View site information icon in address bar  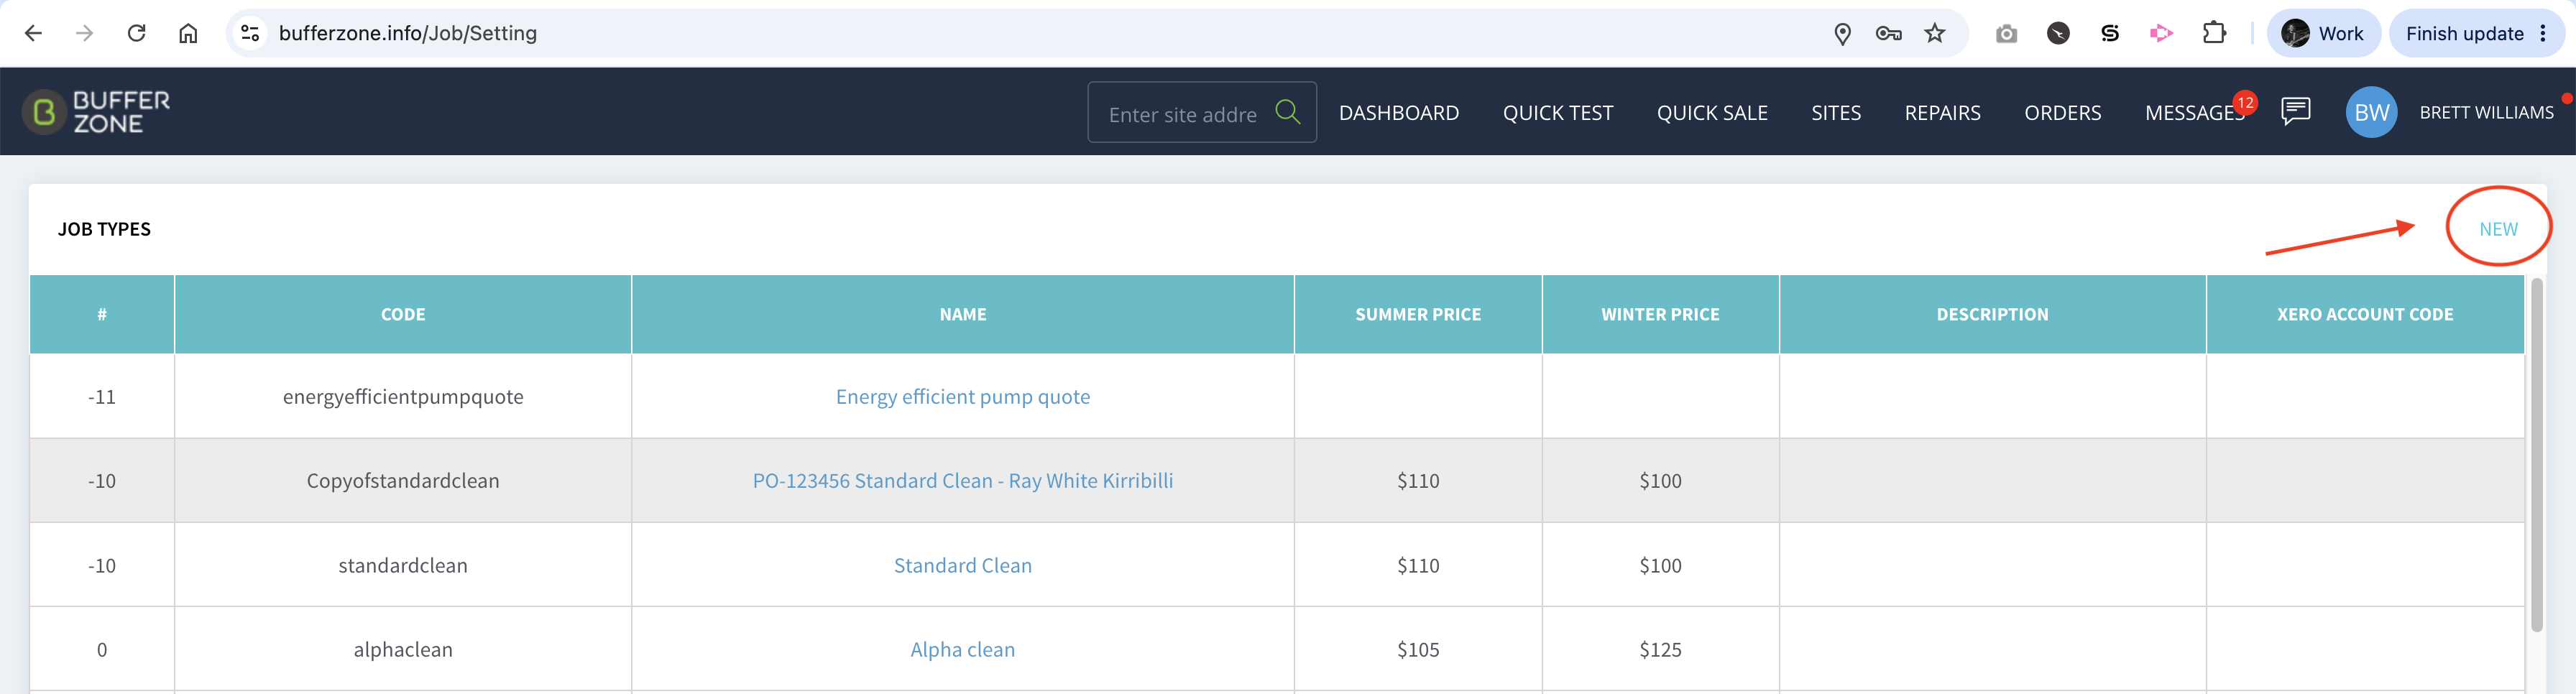click(x=250, y=33)
